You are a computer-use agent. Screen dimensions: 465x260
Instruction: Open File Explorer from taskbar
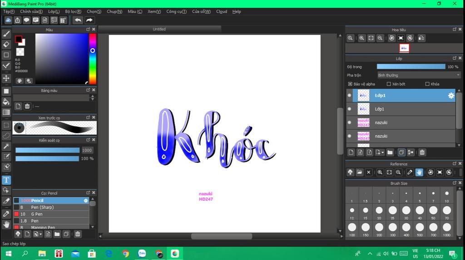tap(42, 254)
